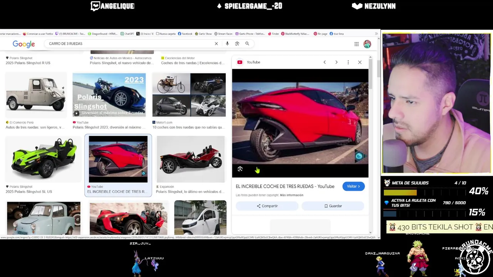This screenshot has width=493, height=277.
Task: Click the Visitar button
Action: [x=354, y=186]
